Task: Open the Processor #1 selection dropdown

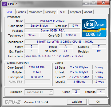Action: [39, 92]
